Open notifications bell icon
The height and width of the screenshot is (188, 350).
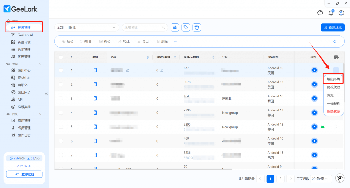tap(331, 13)
